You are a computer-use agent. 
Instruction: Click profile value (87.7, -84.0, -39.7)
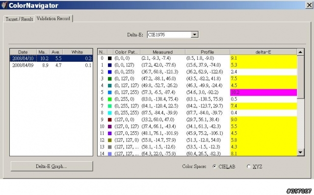tap(204, 113)
